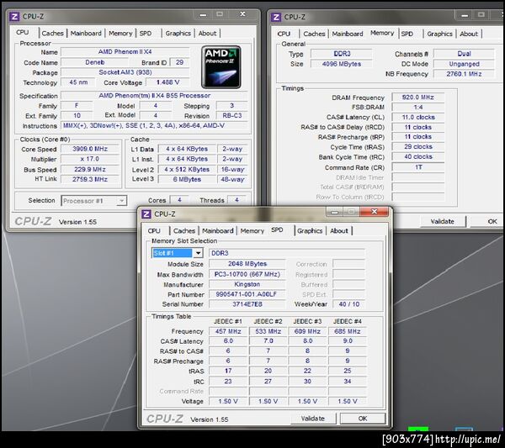
Task: Open Mainboard tab in the Memory window
Action: [x=347, y=34]
